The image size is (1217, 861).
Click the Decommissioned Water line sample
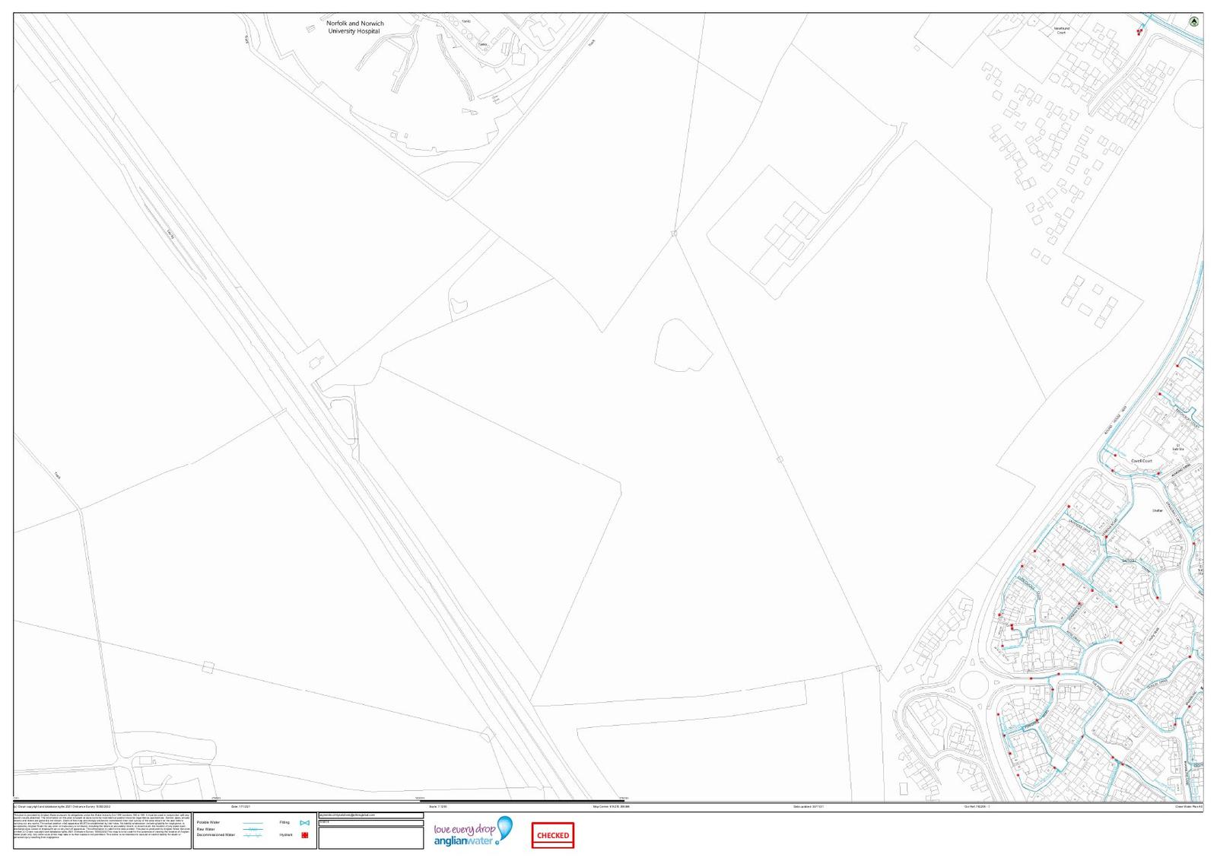(252, 835)
